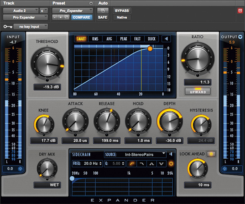
Task: Click the Native format button
Action: pyautogui.click(x=122, y=17)
